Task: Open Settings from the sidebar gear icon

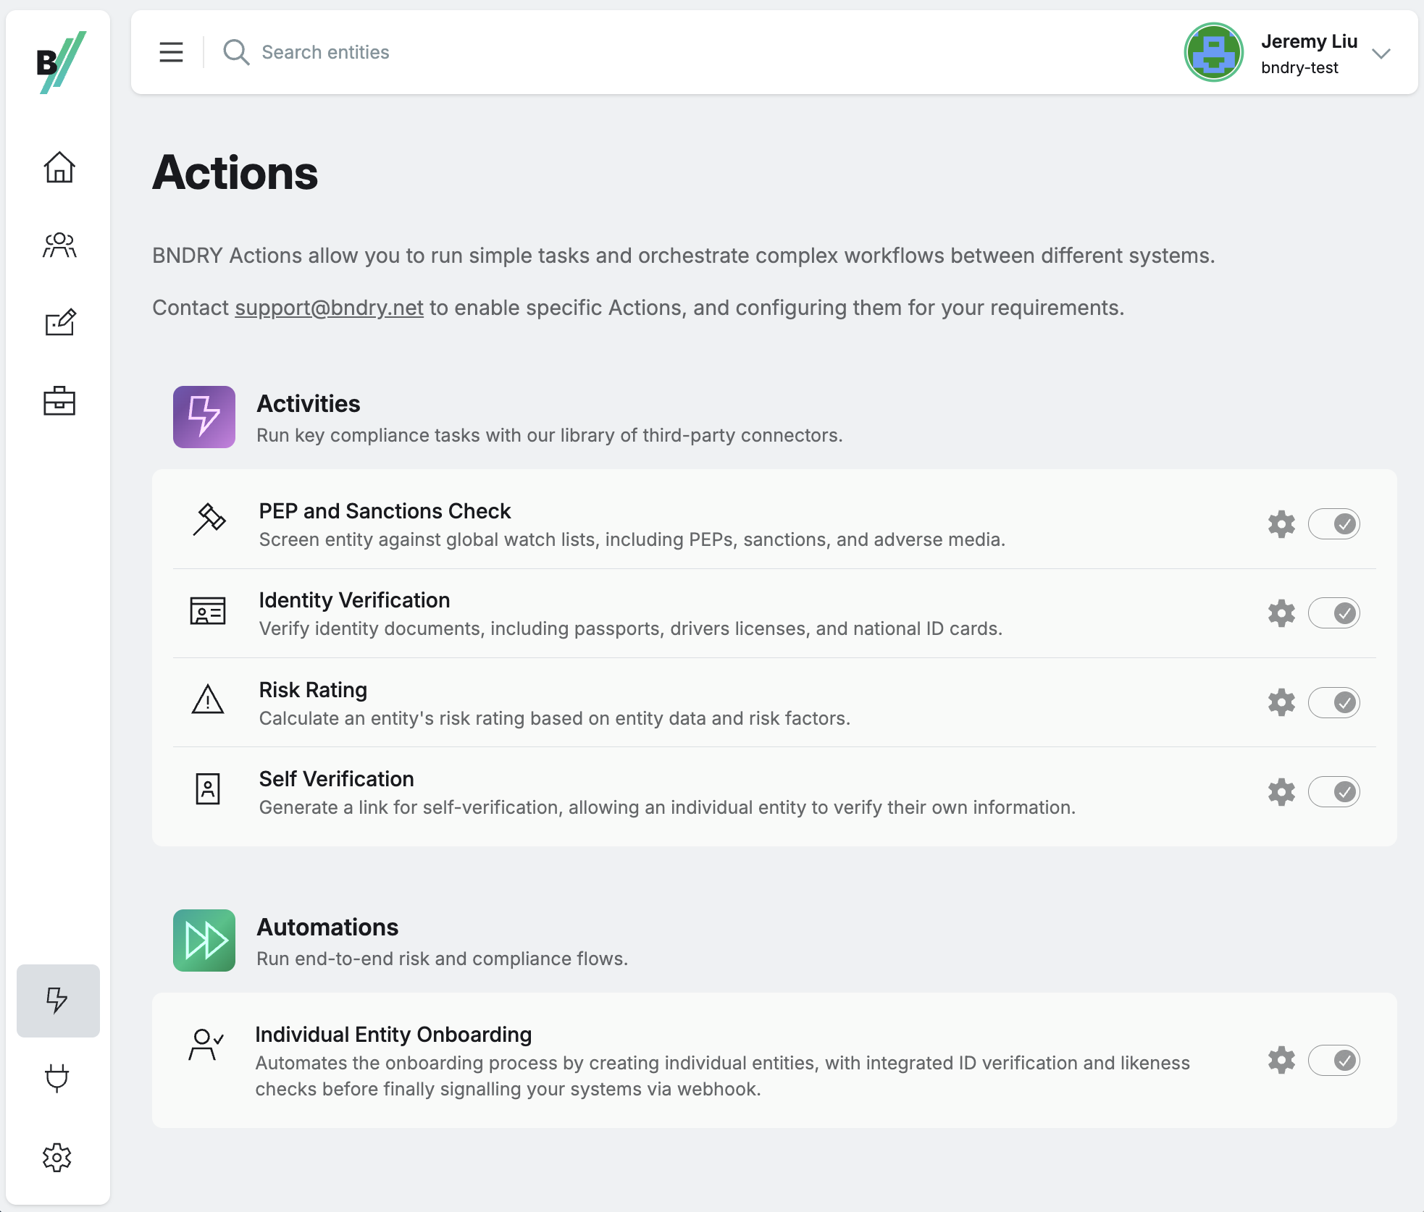Action: point(58,1156)
